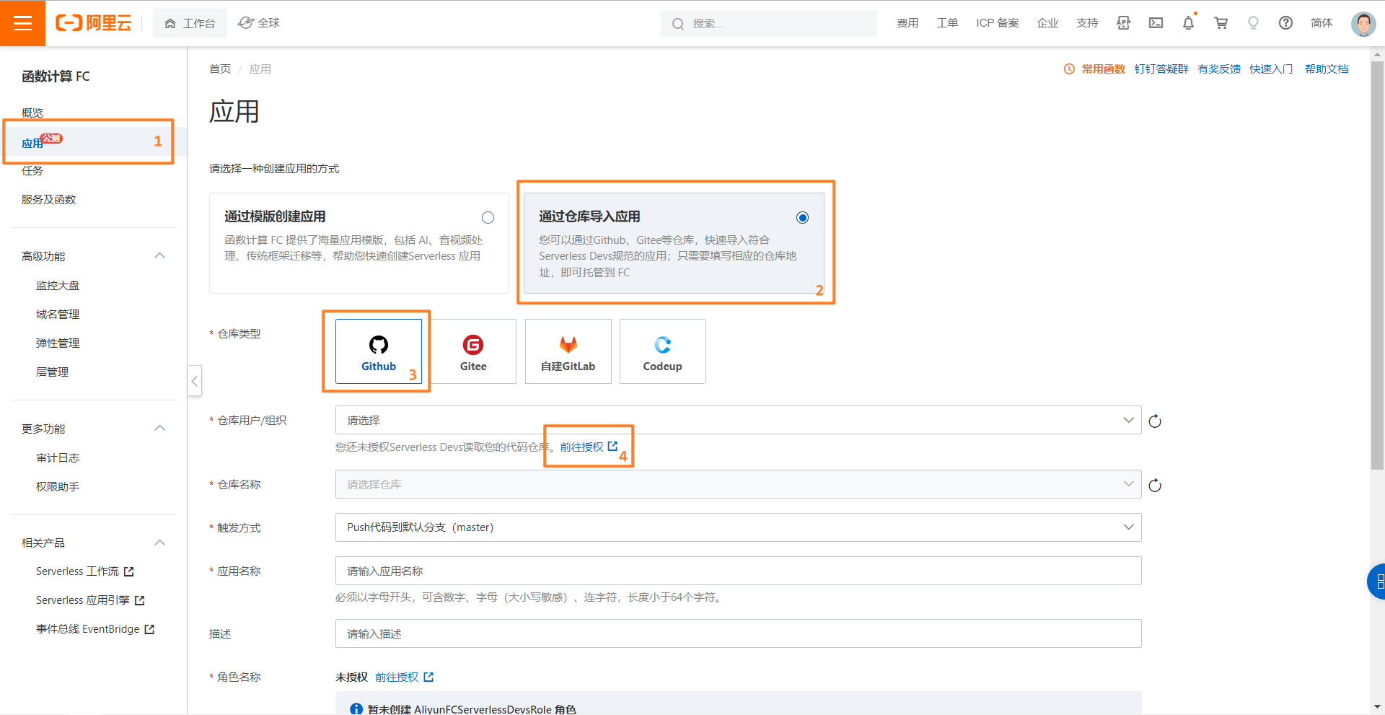Click the notification bell icon

(x=1188, y=23)
